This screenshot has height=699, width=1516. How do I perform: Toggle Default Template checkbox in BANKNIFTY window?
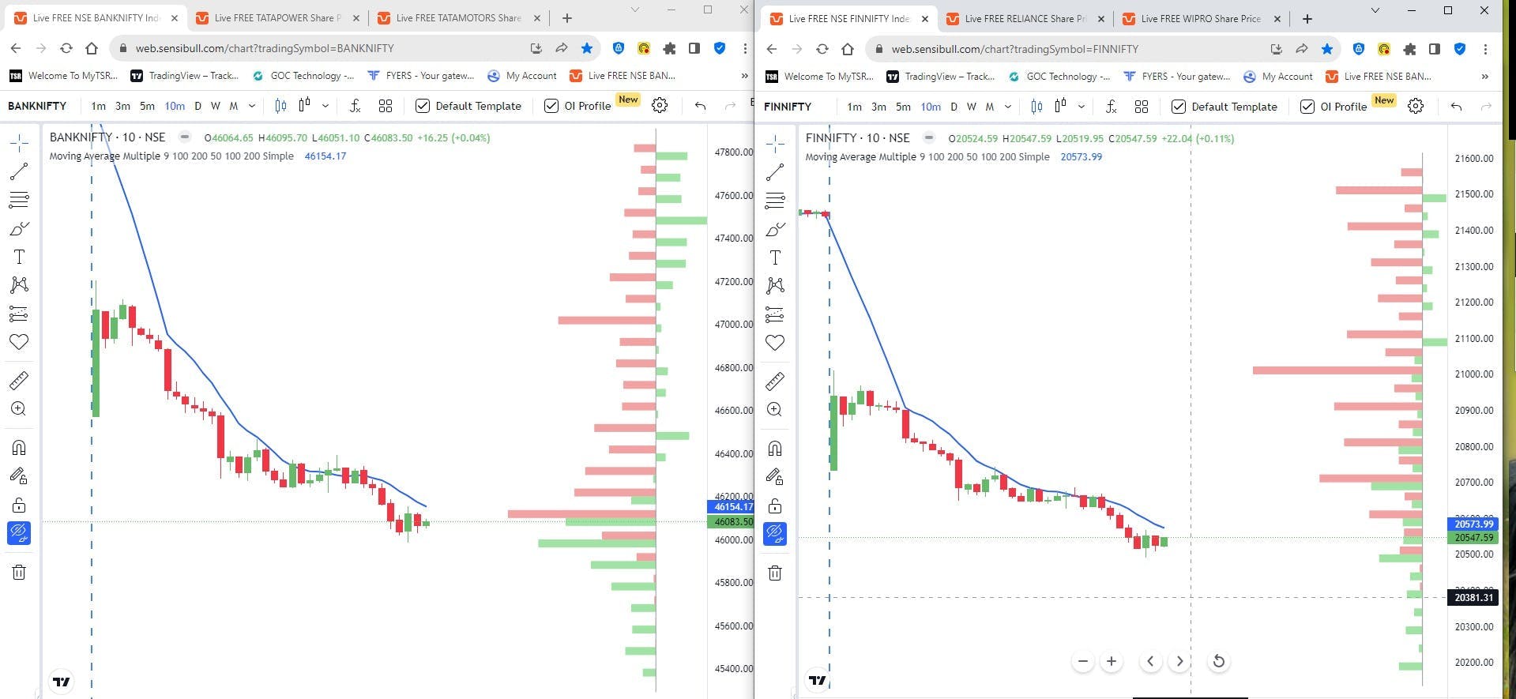tap(423, 106)
